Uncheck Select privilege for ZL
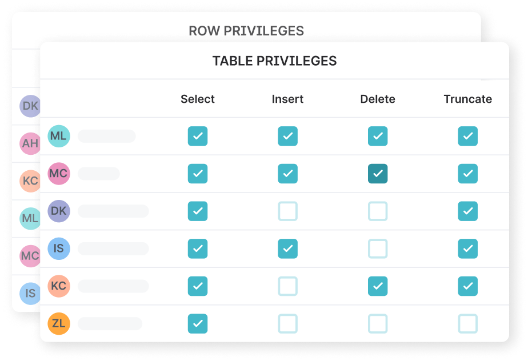528x361 pixels. 198,324
